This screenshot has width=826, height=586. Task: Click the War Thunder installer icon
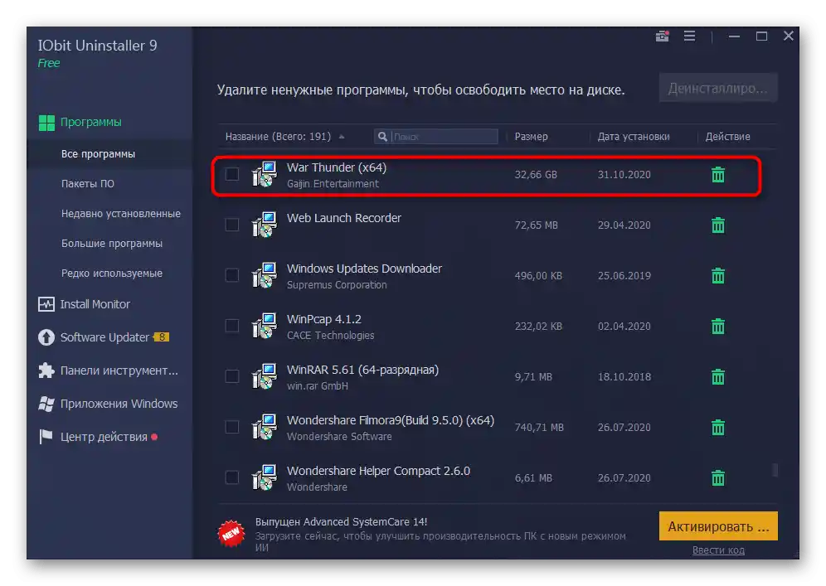point(265,174)
